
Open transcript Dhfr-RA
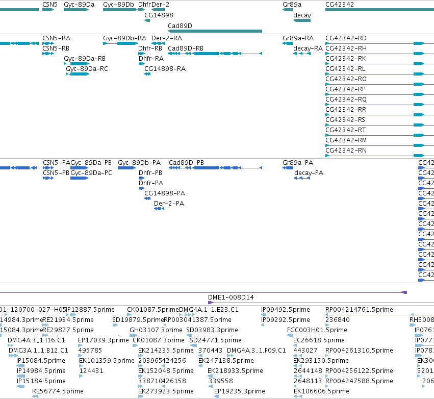[x=151, y=59]
